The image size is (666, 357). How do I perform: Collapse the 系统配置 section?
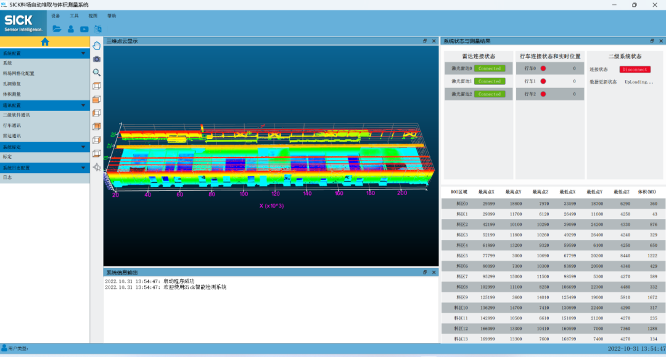click(83, 54)
